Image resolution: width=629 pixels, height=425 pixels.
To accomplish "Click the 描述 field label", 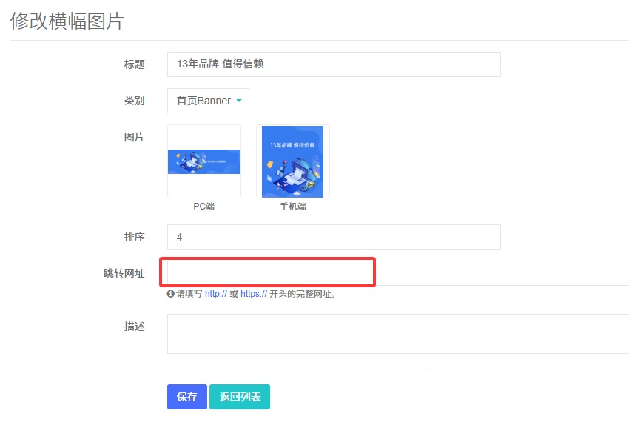I will (134, 327).
